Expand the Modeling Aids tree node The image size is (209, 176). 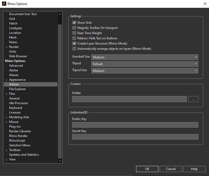coord(6,117)
